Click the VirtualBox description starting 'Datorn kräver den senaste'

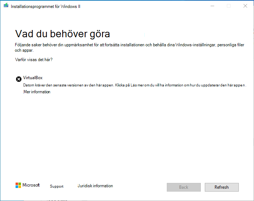135,85
